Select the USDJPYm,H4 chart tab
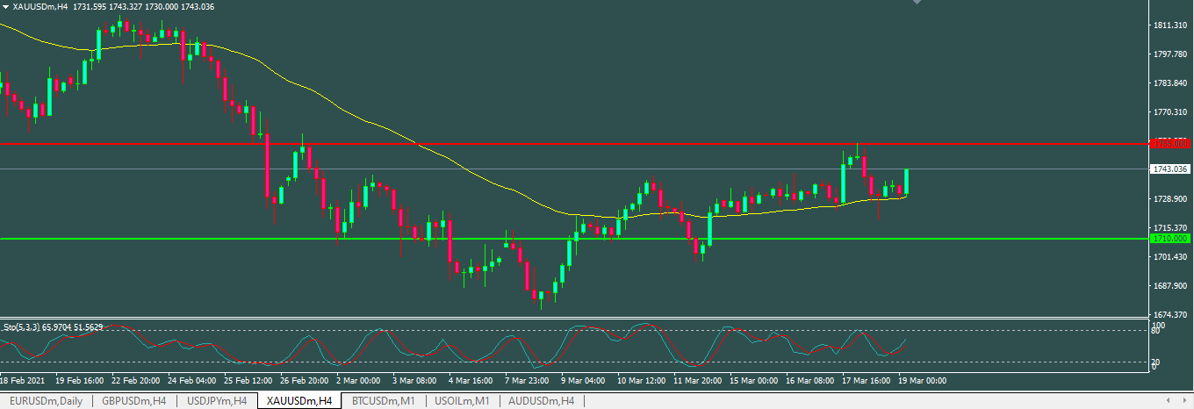 click(215, 401)
